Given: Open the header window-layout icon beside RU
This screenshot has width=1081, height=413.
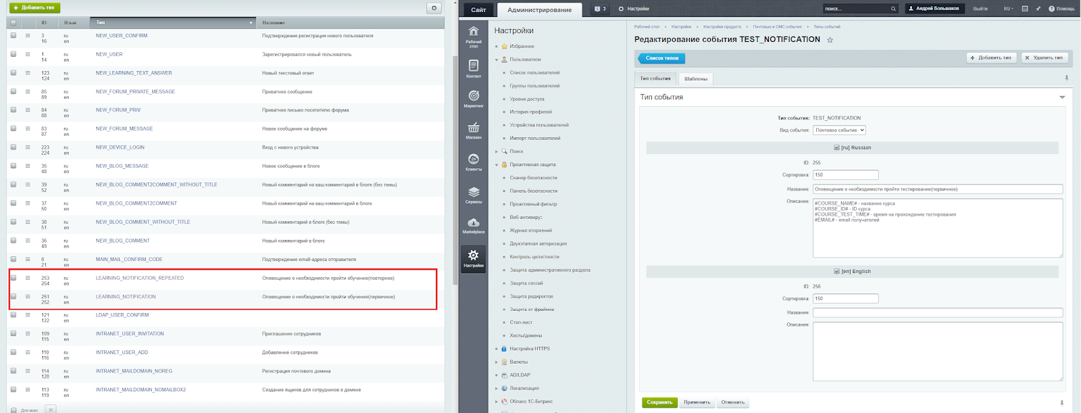Looking at the screenshot, I should pyautogui.click(x=1025, y=9).
